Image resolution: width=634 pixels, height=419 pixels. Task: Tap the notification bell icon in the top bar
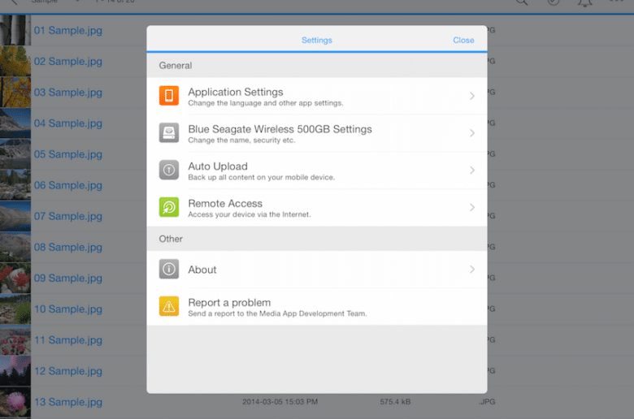[584, 2]
